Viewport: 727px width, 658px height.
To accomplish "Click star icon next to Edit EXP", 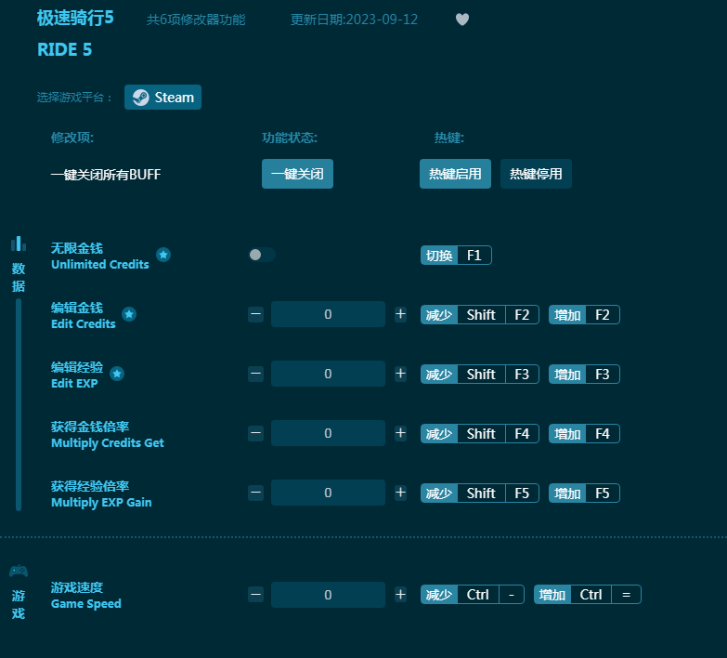I will 117,374.
